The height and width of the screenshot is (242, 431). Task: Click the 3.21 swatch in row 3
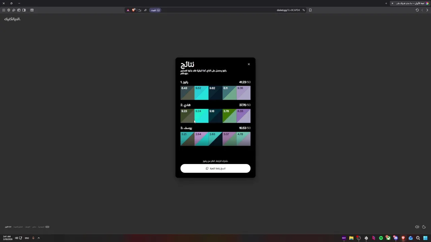point(187,139)
